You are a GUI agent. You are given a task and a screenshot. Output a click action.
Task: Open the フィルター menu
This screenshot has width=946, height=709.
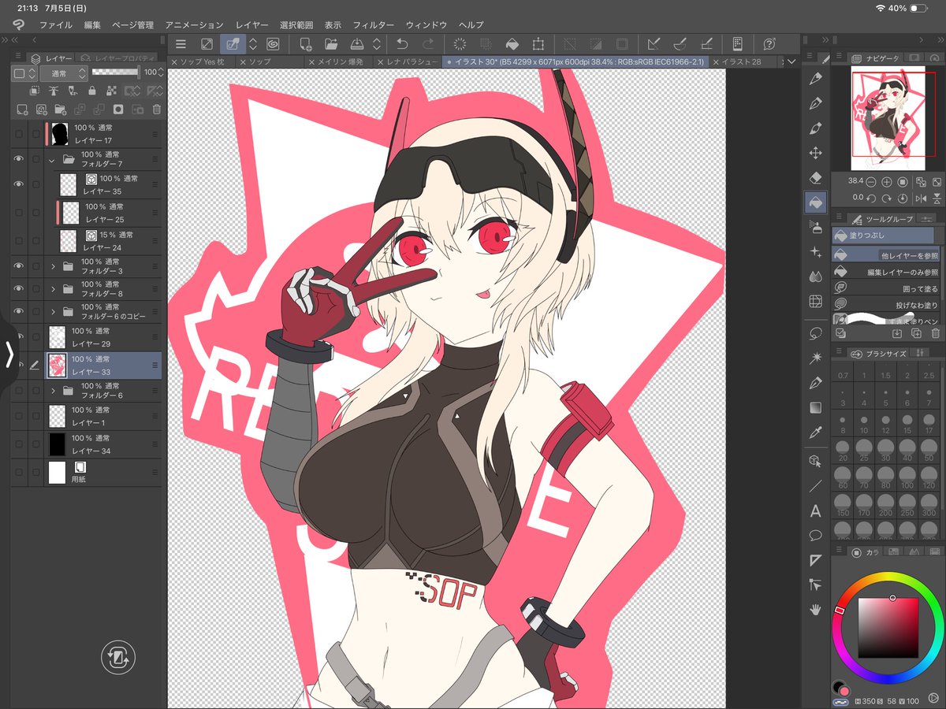pyautogui.click(x=374, y=25)
